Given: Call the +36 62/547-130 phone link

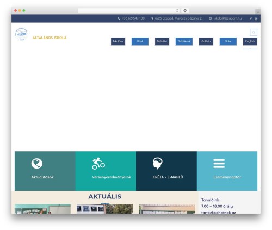Looking at the screenshot, I should click(x=133, y=18).
